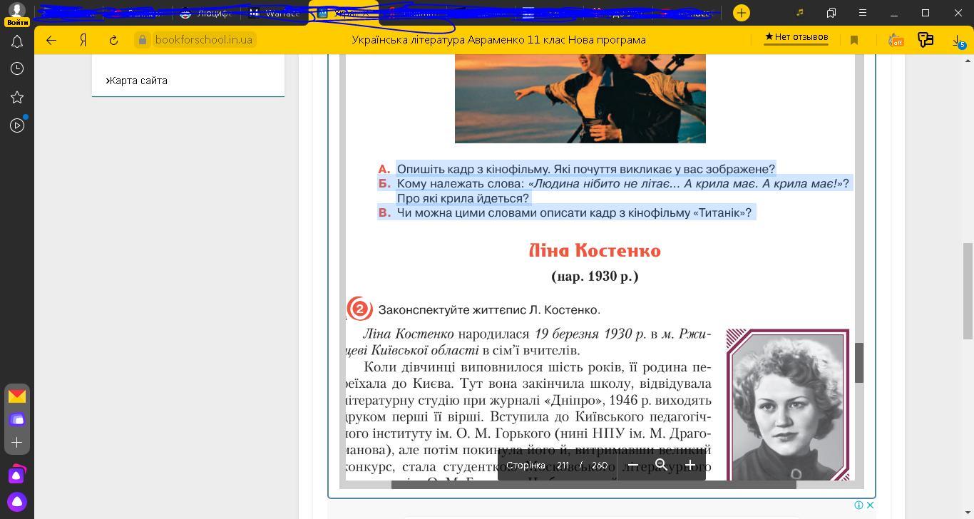
Task: Click the heading Ліна Костенко
Action: 595,250
